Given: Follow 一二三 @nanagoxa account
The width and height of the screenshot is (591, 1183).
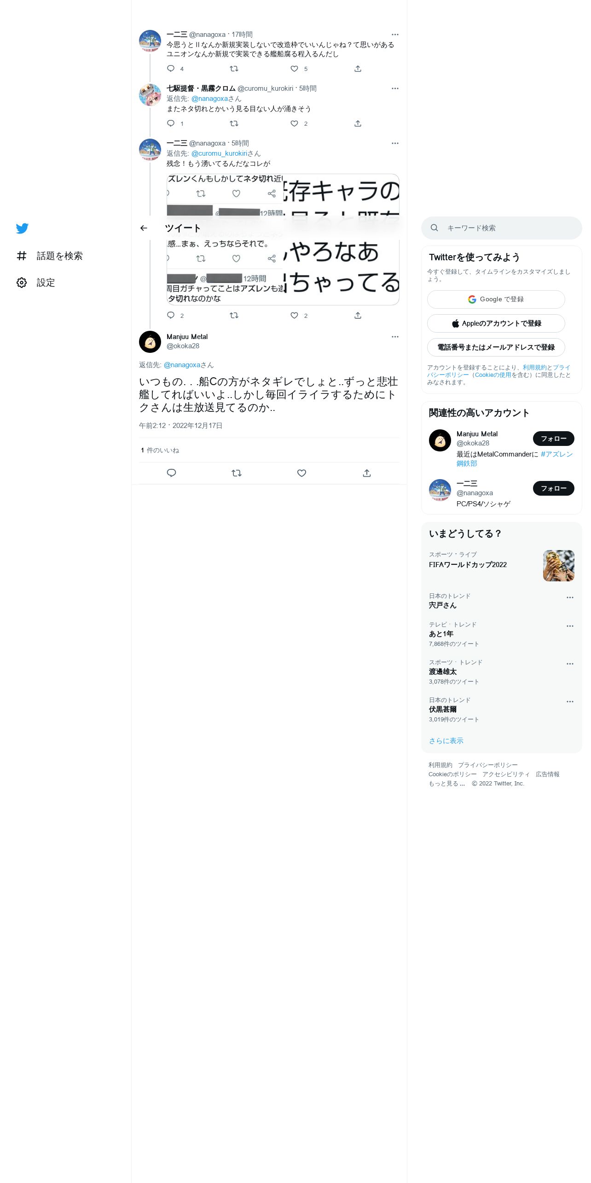Looking at the screenshot, I should pos(554,488).
